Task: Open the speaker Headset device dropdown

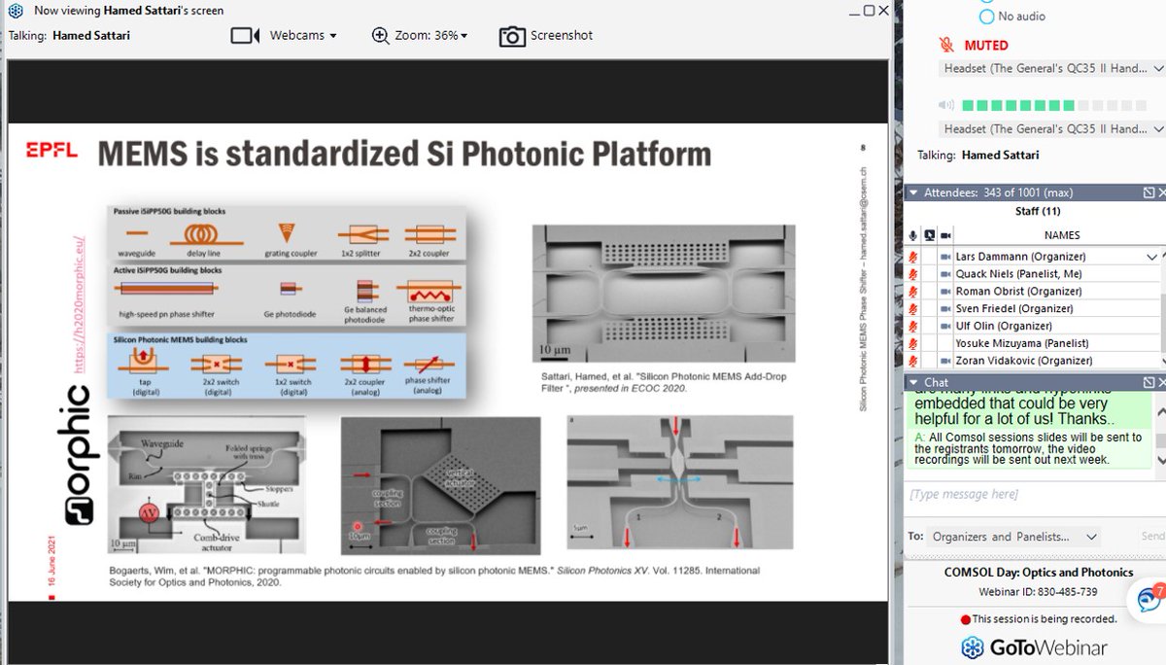Action: point(1052,129)
